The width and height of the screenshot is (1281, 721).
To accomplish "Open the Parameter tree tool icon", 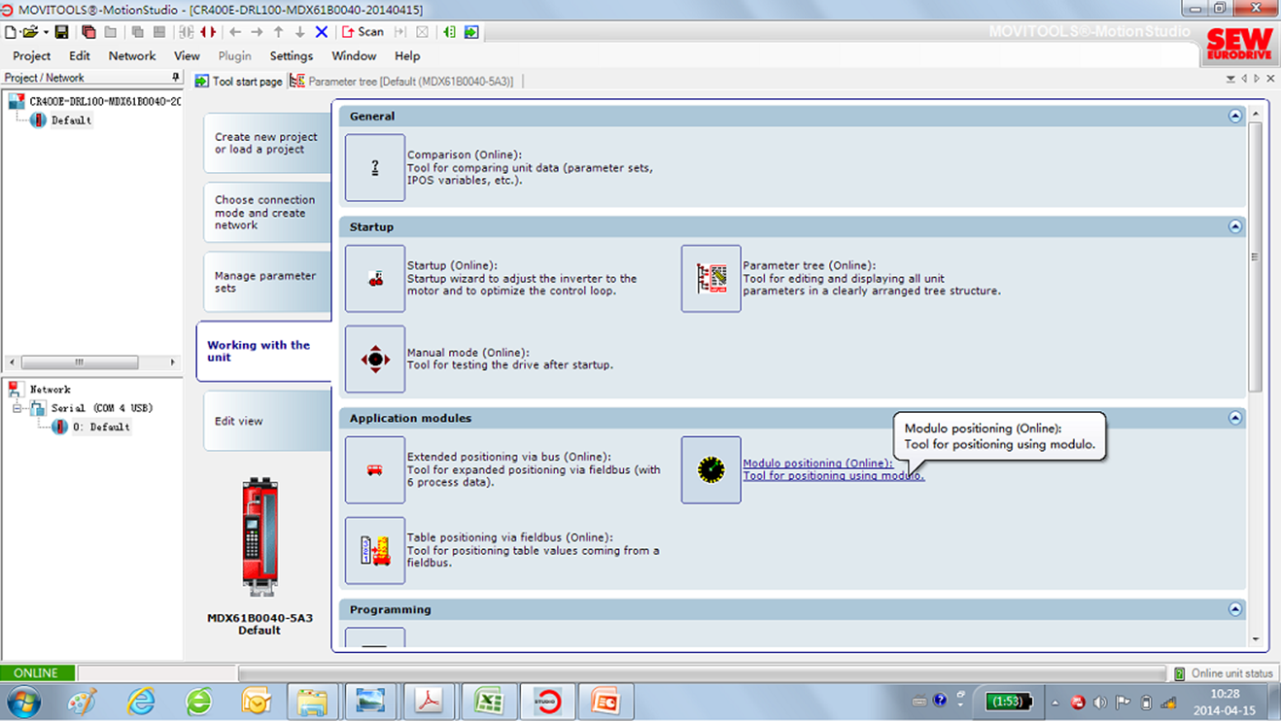I will coord(710,279).
